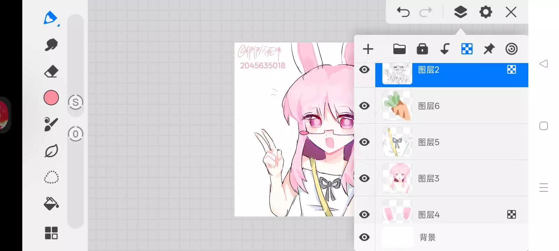Select the leaf shape tool
559x251 pixels.
click(x=51, y=151)
